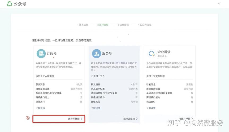This screenshot has width=229, height=132.
Task: Click 选择并继续 in the 订阅号 card
Action: pos(74,119)
